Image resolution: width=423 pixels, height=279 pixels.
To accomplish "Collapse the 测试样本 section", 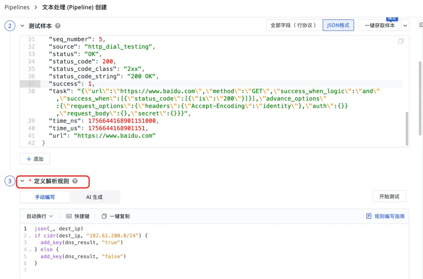I will click(22, 26).
